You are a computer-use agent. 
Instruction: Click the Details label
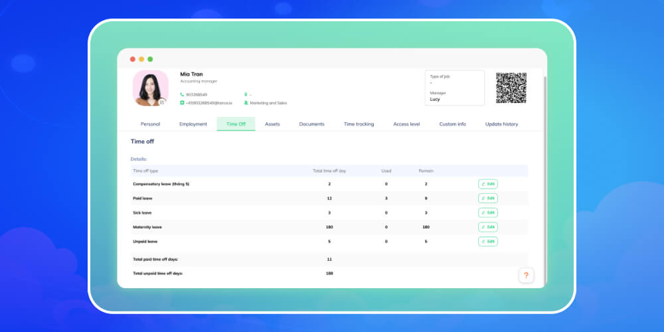coord(139,159)
